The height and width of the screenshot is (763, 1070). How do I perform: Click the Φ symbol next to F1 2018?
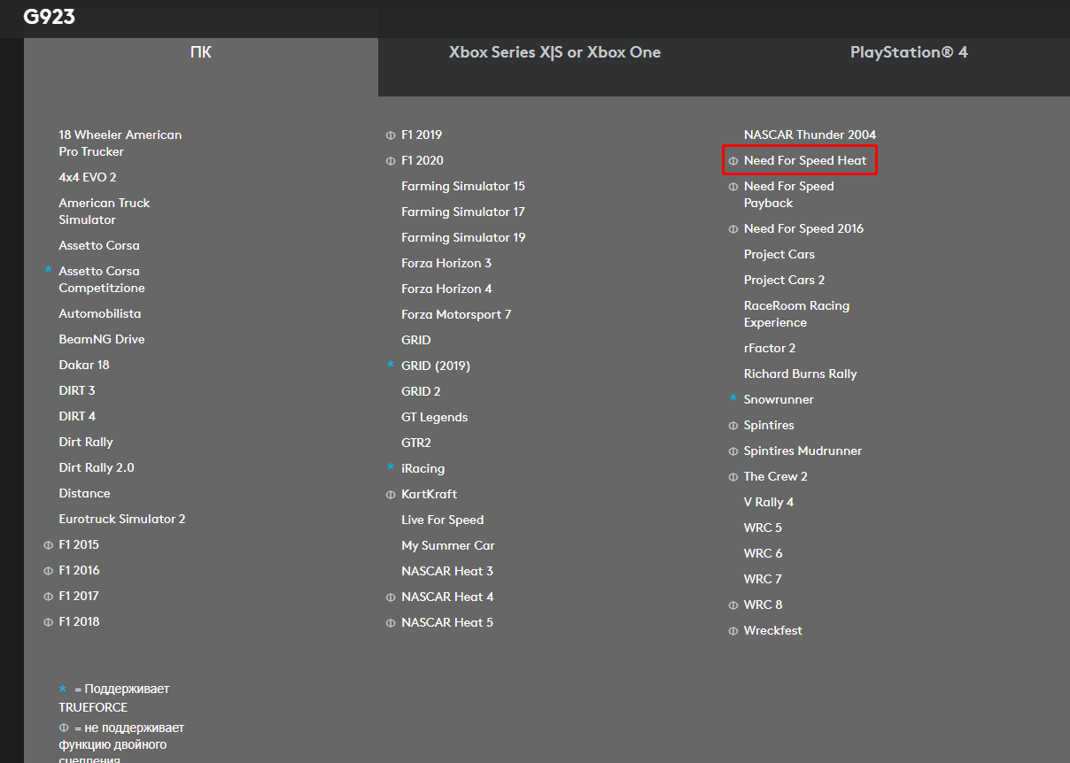tap(49, 622)
